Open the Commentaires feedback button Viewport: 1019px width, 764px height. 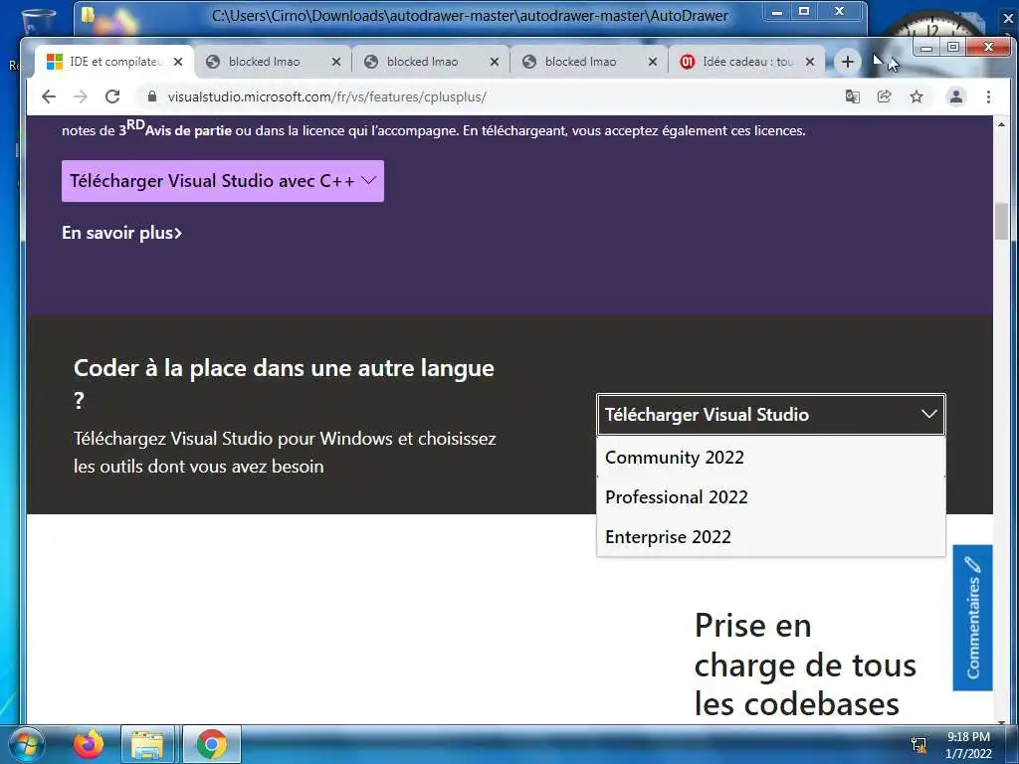point(973,618)
